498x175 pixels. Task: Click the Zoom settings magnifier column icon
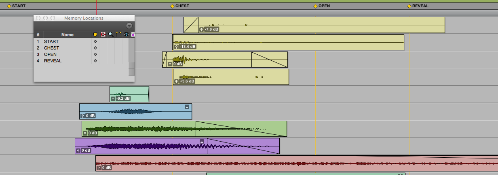[x=111, y=35]
